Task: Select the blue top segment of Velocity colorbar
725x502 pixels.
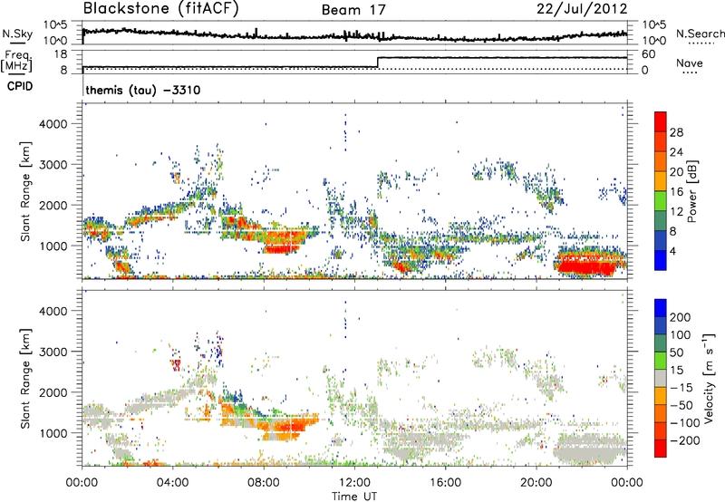Action: click(661, 308)
